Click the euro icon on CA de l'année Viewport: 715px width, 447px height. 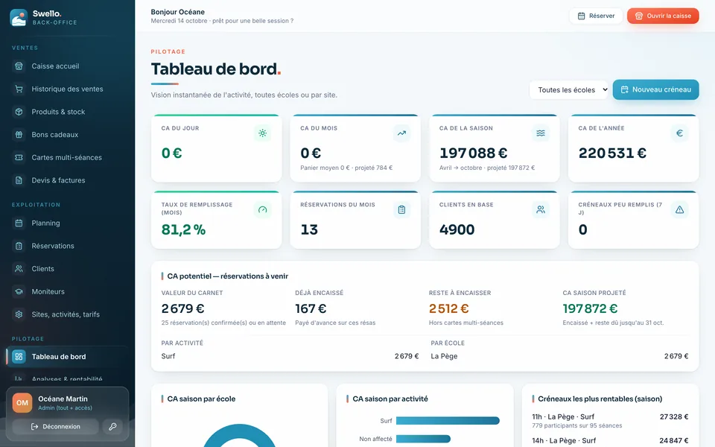click(679, 133)
